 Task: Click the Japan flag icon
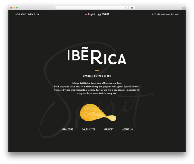(99, 14)
